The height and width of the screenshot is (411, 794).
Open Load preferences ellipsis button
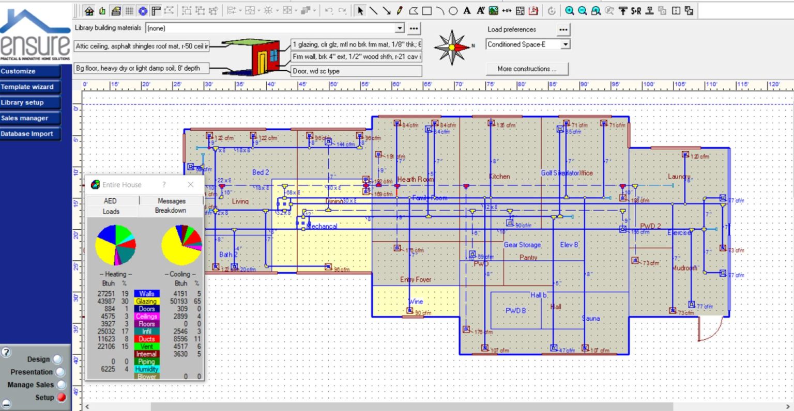click(x=563, y=29)
